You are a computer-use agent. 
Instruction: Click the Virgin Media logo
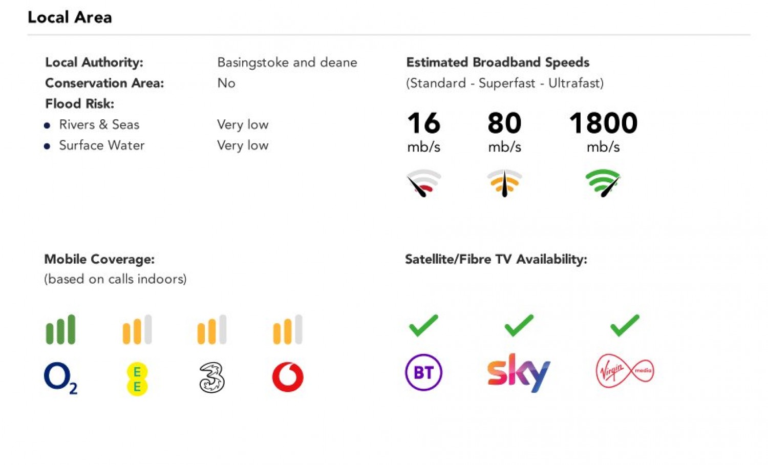click(625, 371)
